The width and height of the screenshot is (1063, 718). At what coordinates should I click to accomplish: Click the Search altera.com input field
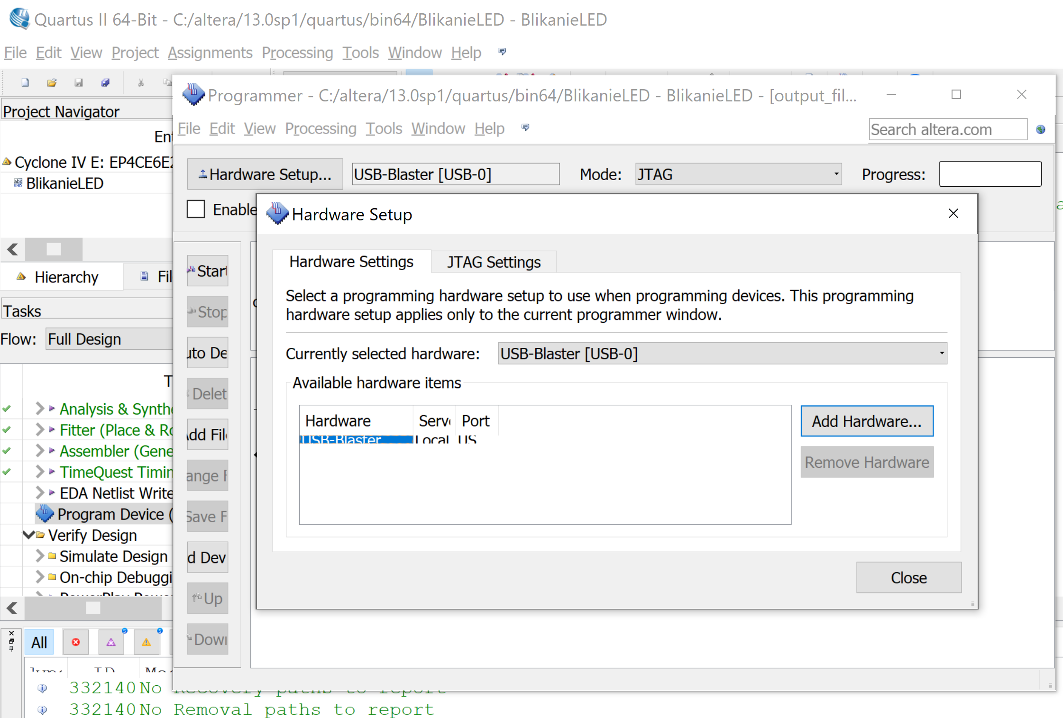point(947,129)
